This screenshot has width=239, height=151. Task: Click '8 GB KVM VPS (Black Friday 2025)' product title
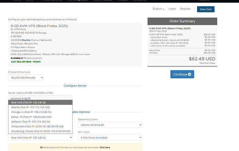(39, 26)
